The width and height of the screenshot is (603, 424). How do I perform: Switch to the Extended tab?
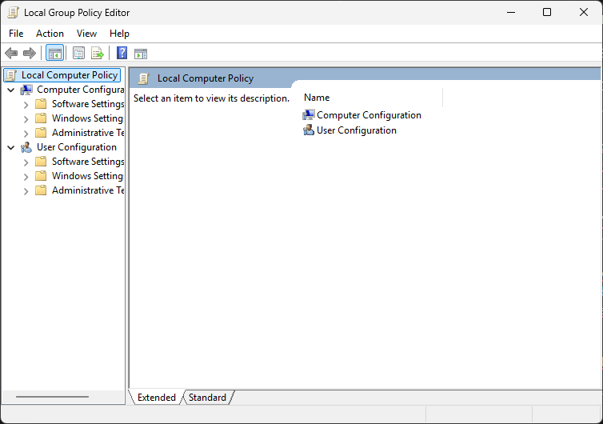156,398
